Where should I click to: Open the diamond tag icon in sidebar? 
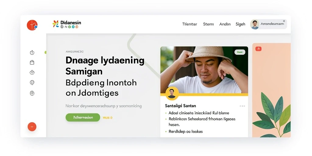point(32,73)
